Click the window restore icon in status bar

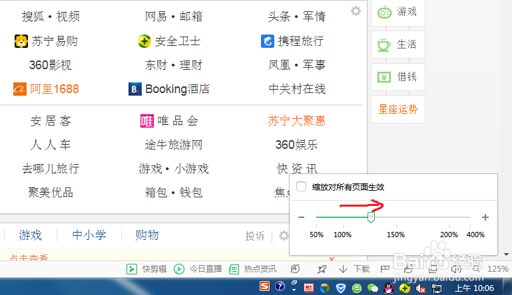tap(433, 269)
